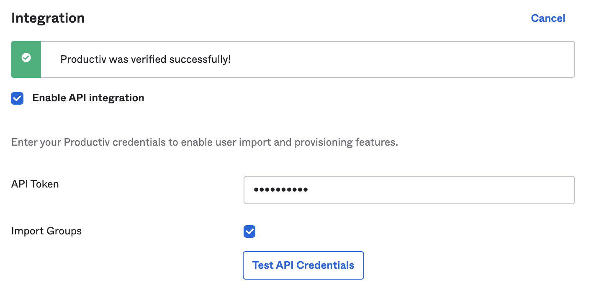Toggle the Import Groups checkbox
This screenshot has width=591, height=293.
249,231
